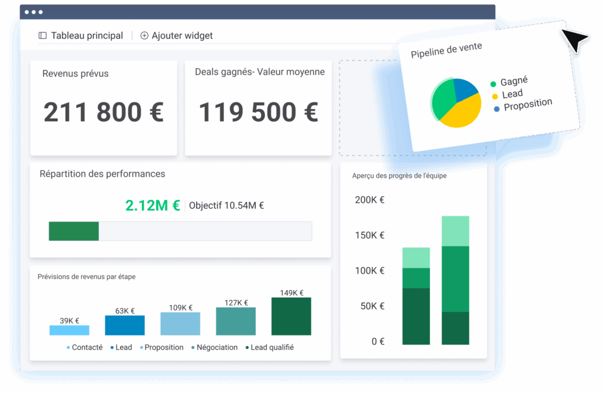Click the 150K € axis label
This screenshot has height=393, width=603.
[x=370, y=235]
